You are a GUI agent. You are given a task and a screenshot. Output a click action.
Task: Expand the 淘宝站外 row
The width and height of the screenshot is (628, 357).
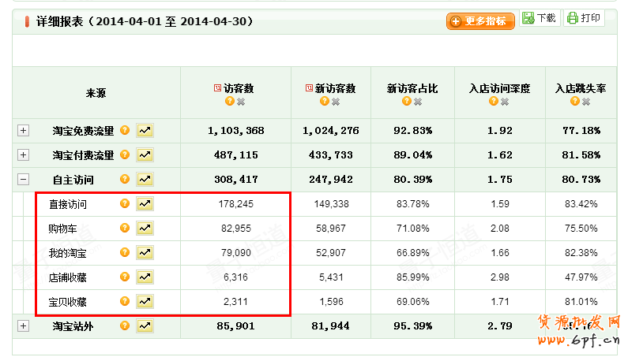click(24, 325)
